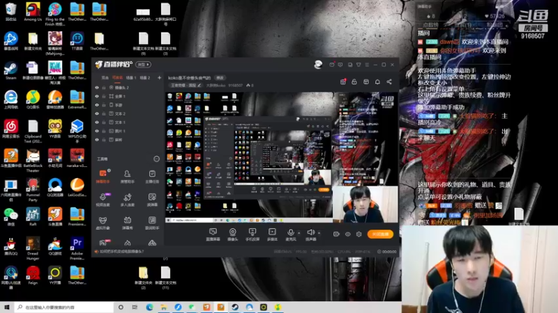Lock the 摄像头 2 source
This screenshot has height=313, width=558.
pyautogui.click(x=104, y=88)
